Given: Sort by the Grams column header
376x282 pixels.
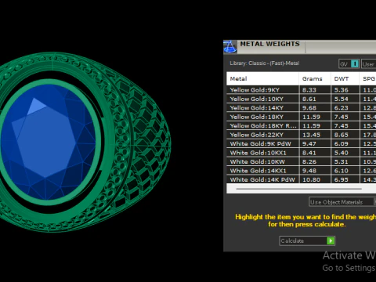Looking at the screenshot, I should pyautogui.click(x=315, y=78).
